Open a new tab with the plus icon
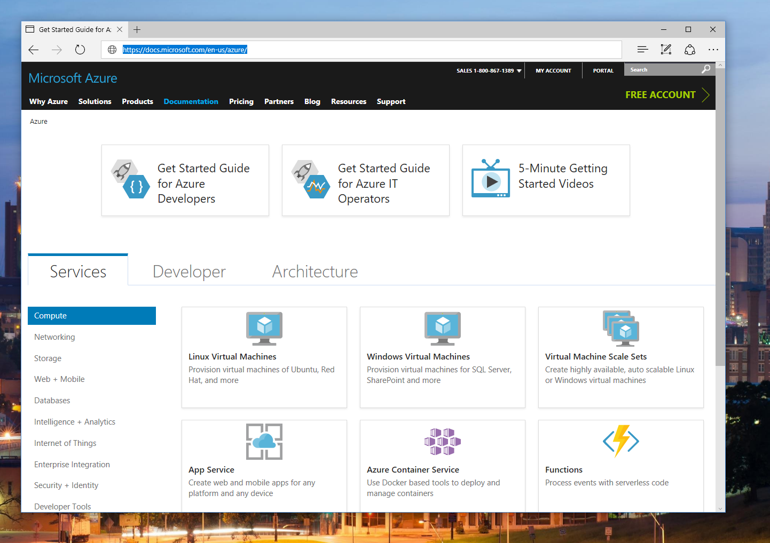770x543 pixels. point(137,29)
